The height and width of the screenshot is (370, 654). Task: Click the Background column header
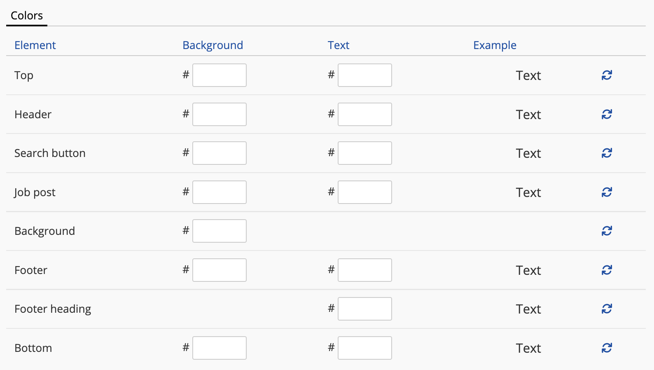coord(213,45)
